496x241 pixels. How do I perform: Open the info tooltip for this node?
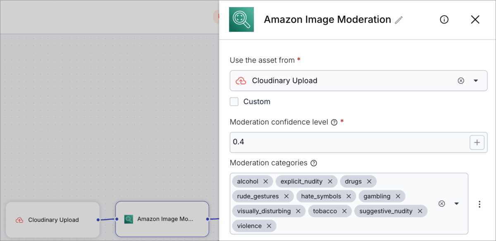[444, 19]
